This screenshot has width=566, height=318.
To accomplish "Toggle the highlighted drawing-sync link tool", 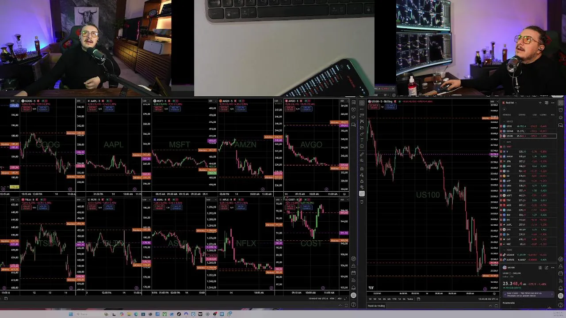I will tap(362, 193).
